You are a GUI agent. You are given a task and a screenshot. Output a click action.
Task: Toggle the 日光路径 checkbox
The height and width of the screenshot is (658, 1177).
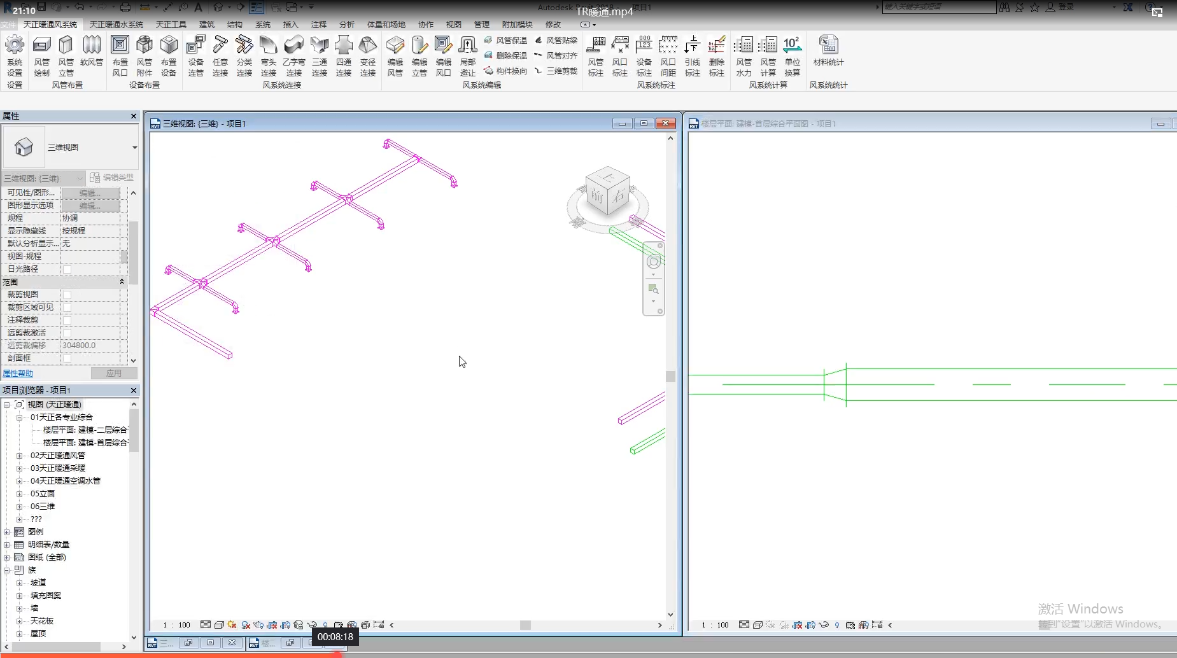[x=67, y=269]
